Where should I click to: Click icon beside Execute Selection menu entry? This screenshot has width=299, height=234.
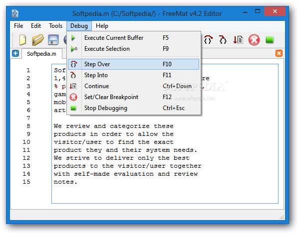(x=74, y=49)
